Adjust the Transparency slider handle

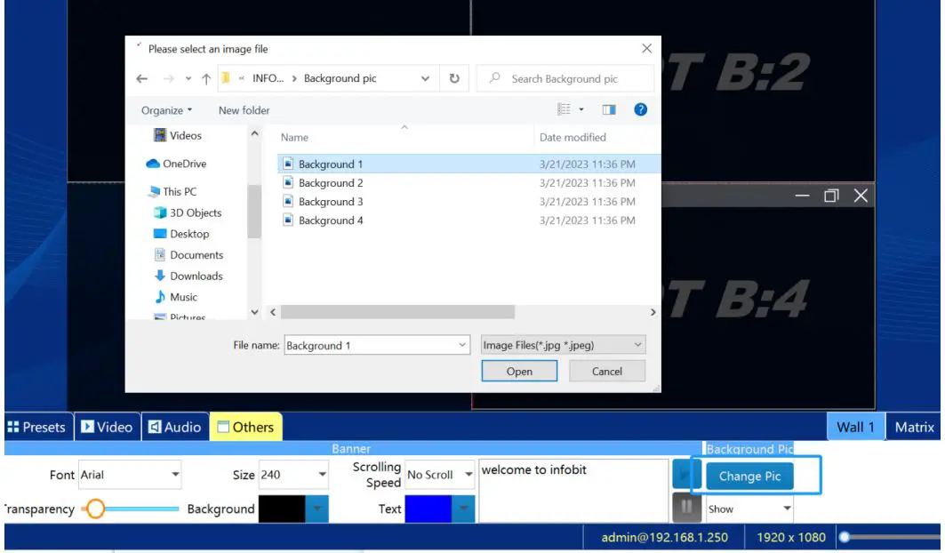tap(94, 509)
